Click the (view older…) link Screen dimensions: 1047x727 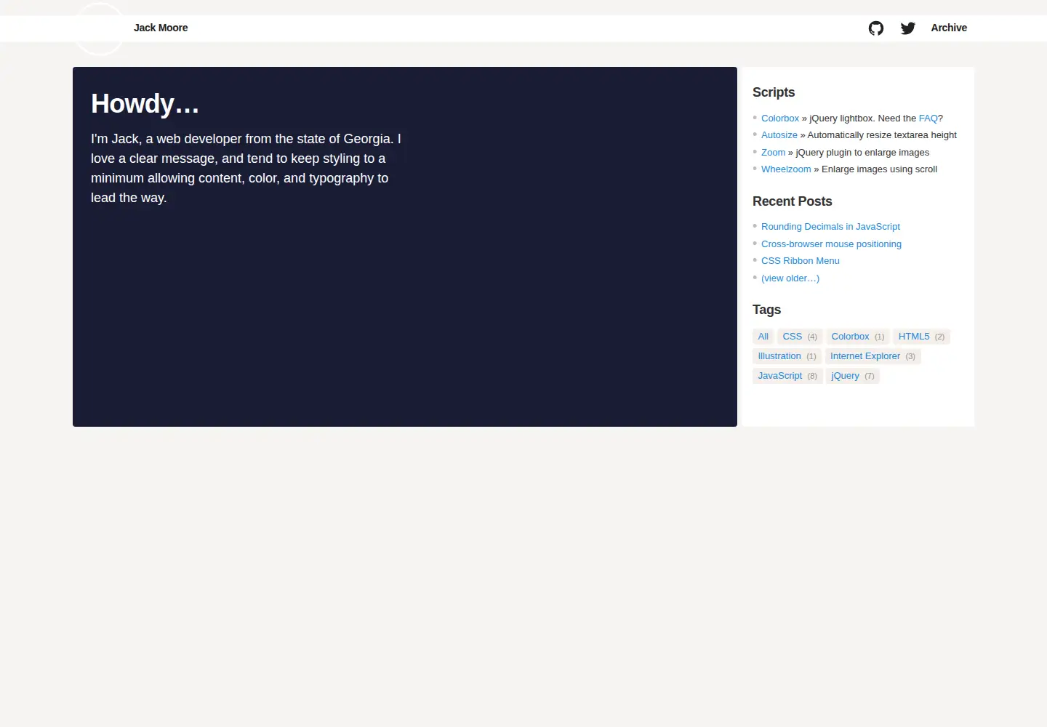[x=790, y=278]
